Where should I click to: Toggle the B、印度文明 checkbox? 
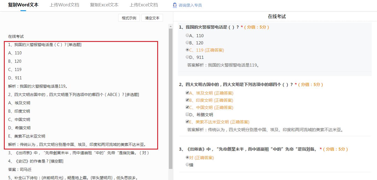[187, 100]
